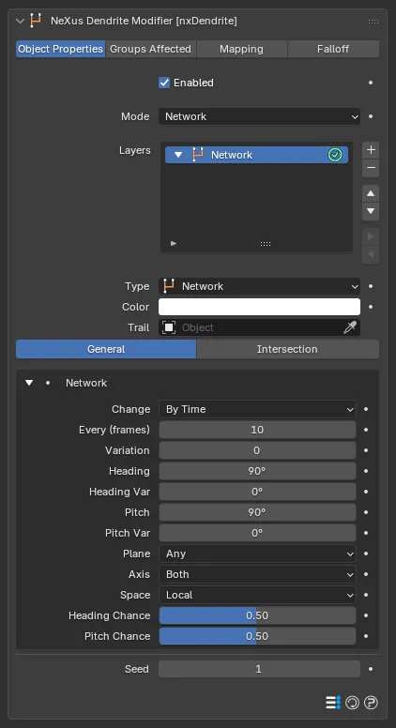Move layer down in the list
The height and width of the screenshot is (728, 396).
click(x=371, y=211)
